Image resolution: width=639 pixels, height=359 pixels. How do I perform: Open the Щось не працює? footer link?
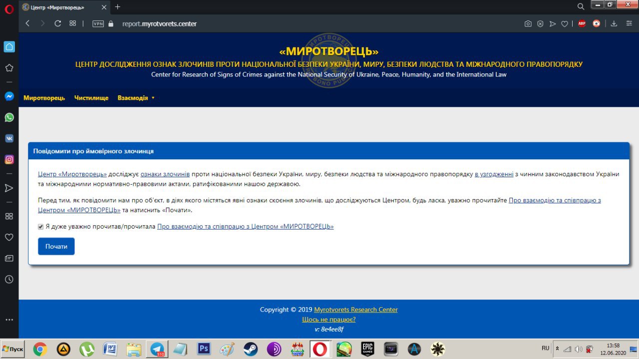[x=329, y=320]
